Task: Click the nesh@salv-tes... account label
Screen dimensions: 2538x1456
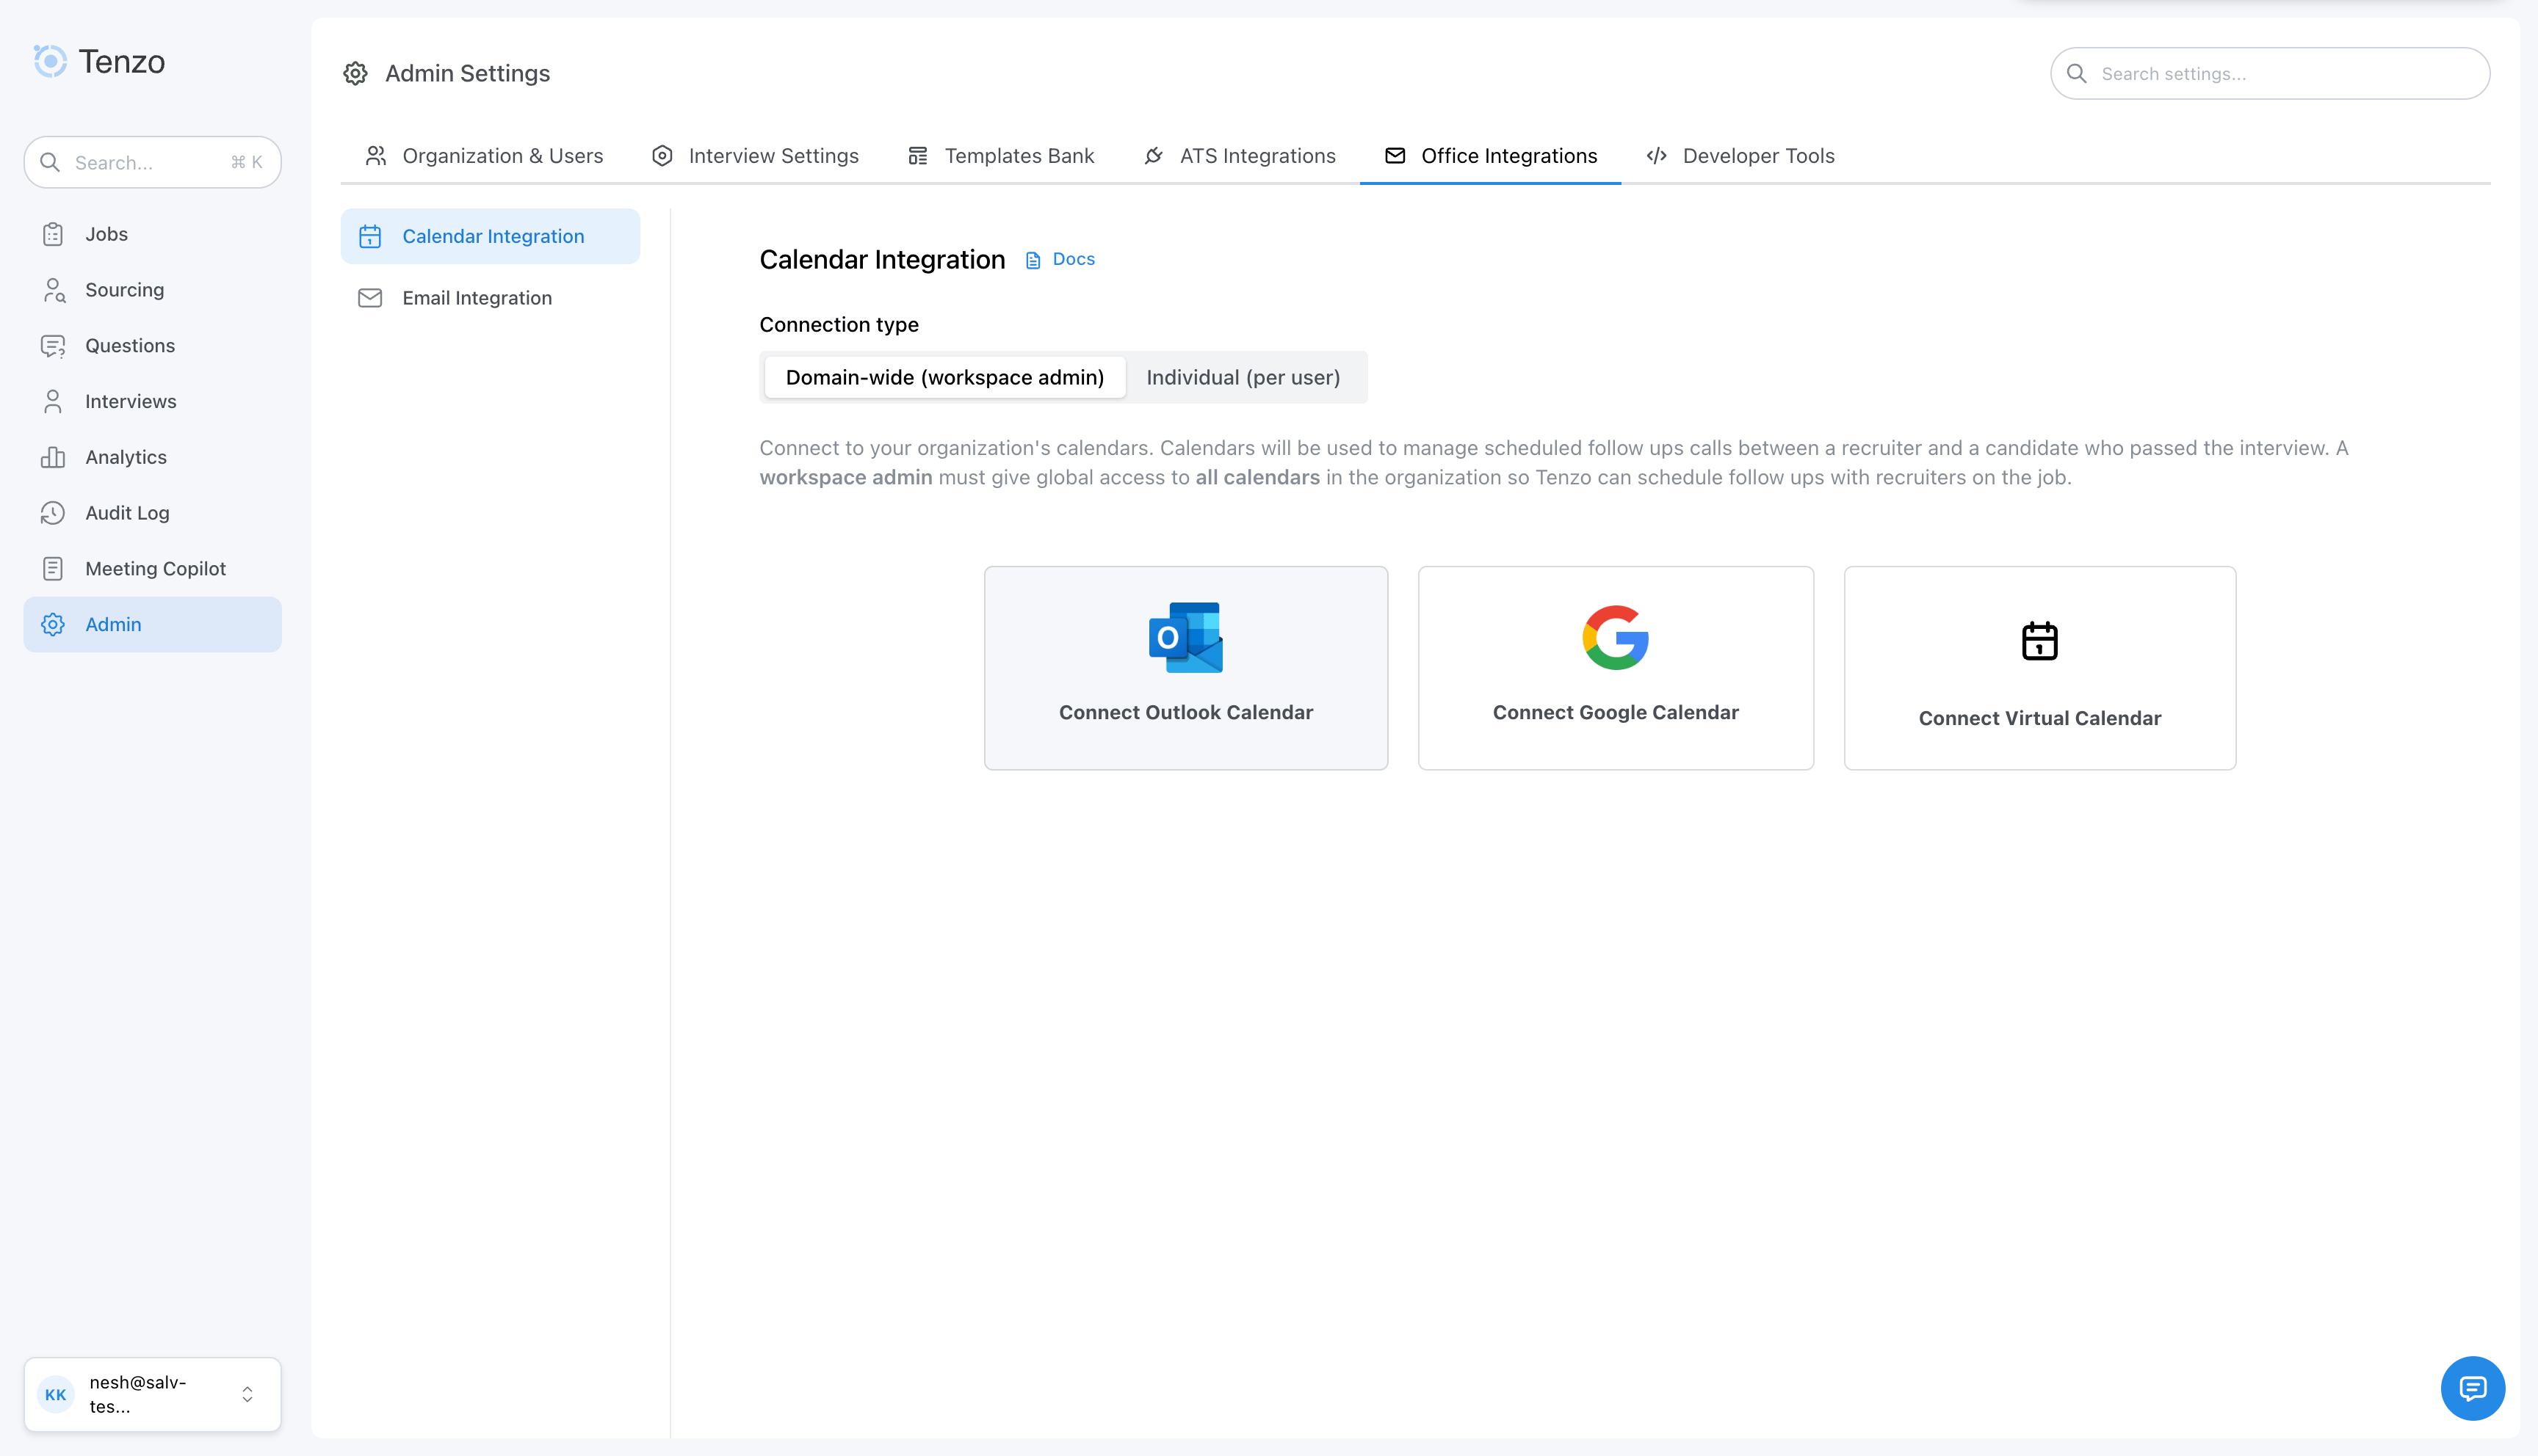Action: (x=138, y=1394)
